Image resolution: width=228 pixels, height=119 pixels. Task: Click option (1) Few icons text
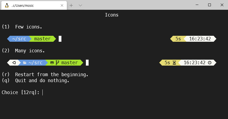pos(22,27)
